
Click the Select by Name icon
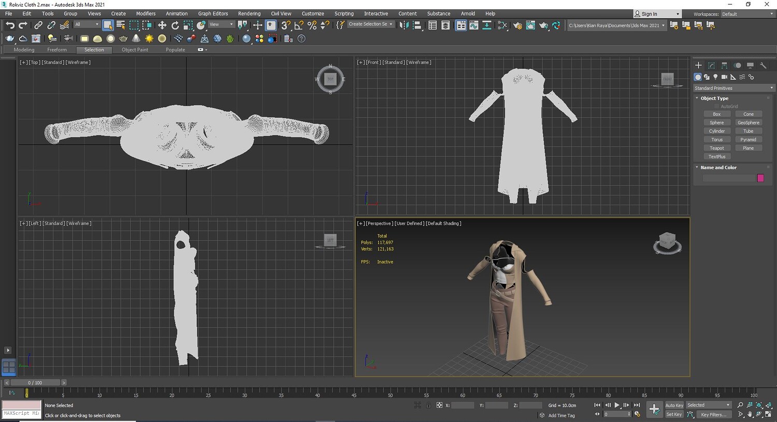[121, 25]
